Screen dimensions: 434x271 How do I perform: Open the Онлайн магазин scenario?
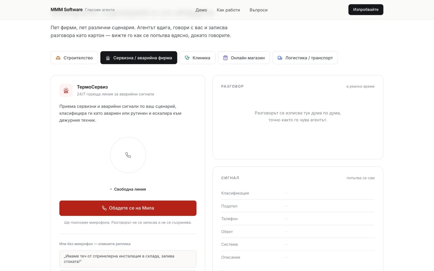[244, 58]
